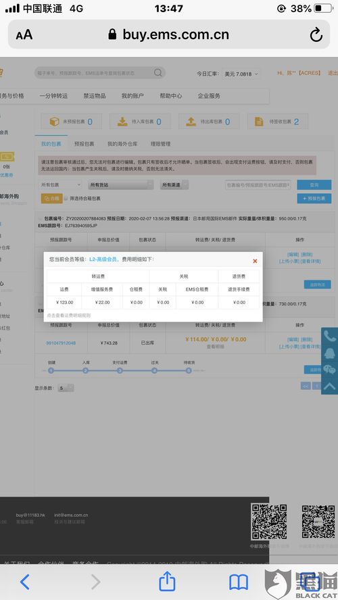Click step 3 支付运费 progress marker
The width and height of the screenshot is (338, 600).
pyautogui.click(x=120, y=370)
